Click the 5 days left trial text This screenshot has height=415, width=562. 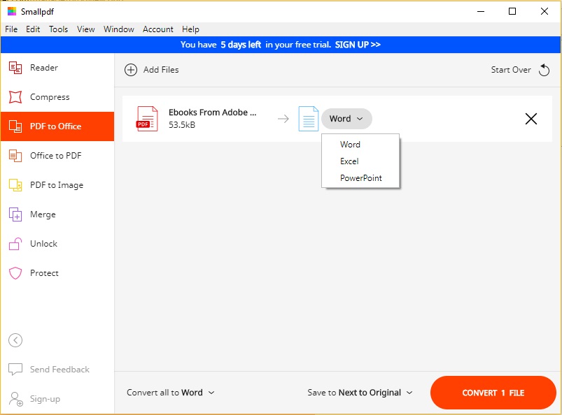(241, 45)
